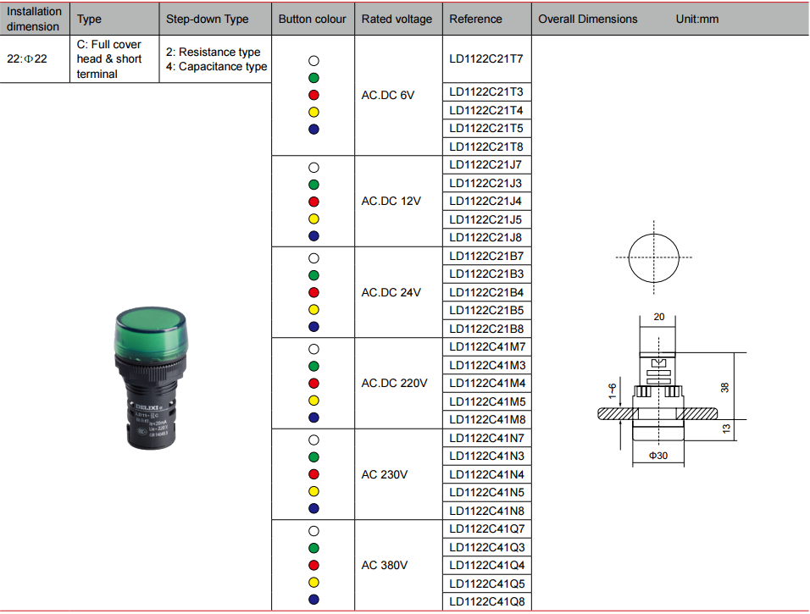Click the blue colour dot in AC 380V row

tap(313, 600)
